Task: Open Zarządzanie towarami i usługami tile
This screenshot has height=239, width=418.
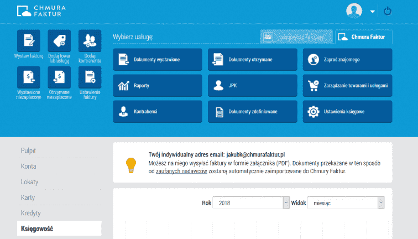Action: [347, 85]
